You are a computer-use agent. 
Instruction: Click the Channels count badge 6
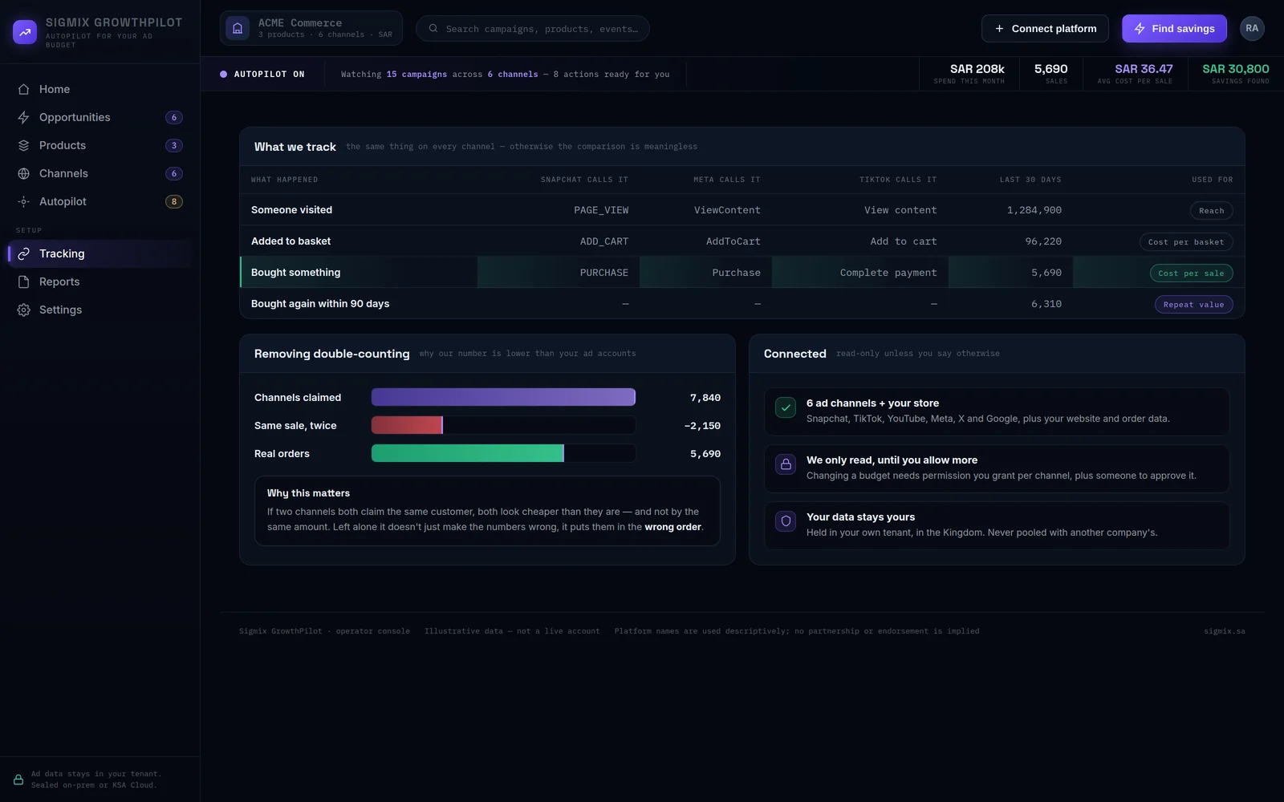pyautogui.click(x=174, y=173)
